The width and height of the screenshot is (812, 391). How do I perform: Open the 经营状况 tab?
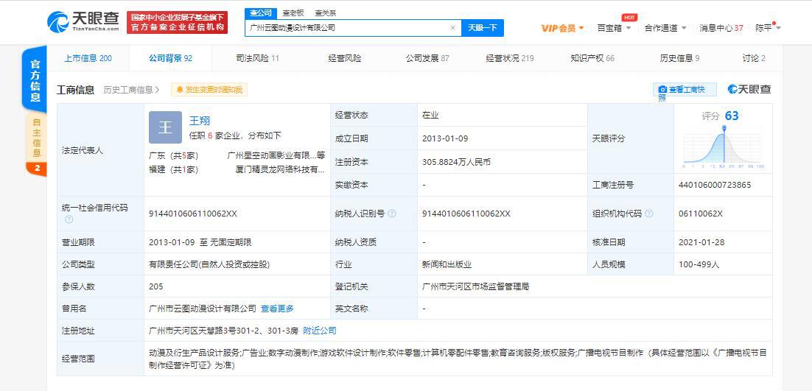(x=510, y=58)
